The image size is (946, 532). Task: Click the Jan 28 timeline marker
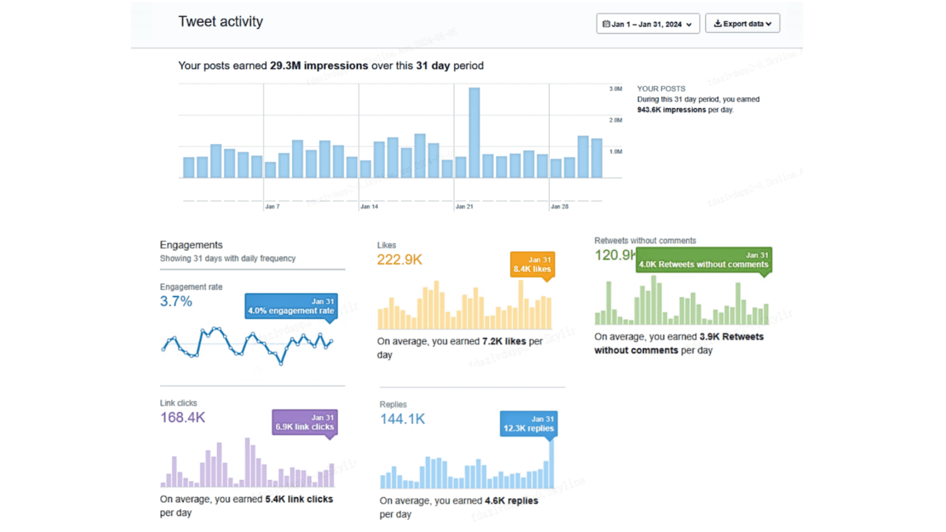click(x=559, y=206)
